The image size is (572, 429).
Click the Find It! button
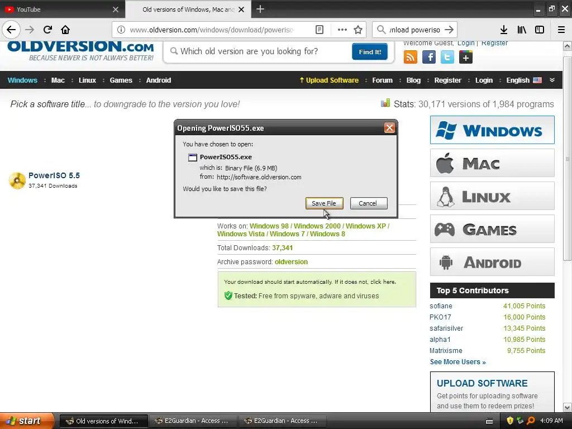(370, 51)
